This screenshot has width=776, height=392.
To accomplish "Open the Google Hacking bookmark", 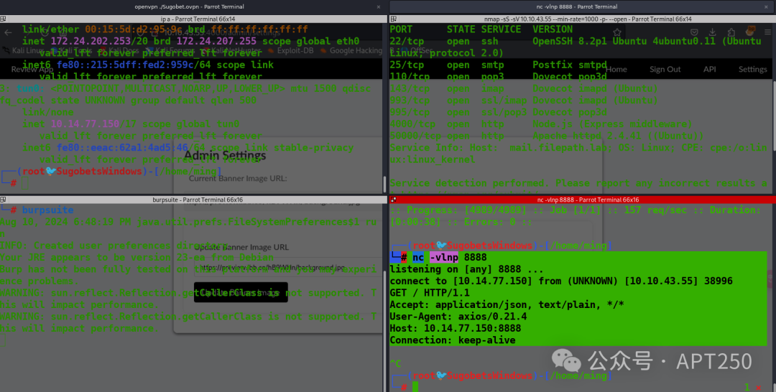I will click(x=352, y=50).
